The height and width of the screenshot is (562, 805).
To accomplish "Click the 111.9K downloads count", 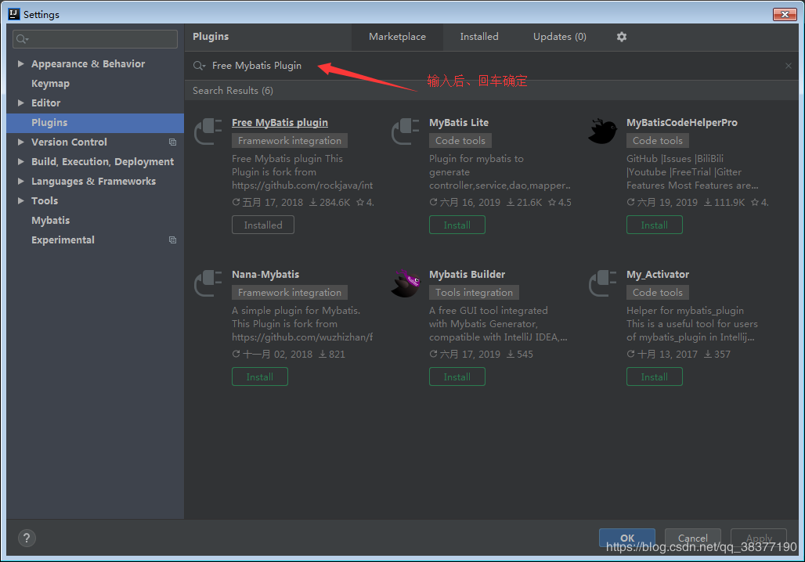I will [x=724, y=203].
